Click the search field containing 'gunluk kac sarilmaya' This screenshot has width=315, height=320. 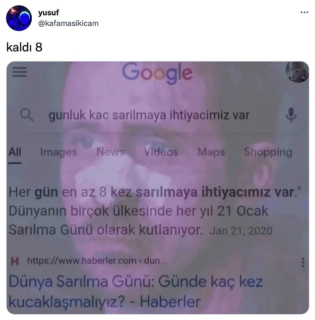149,115
